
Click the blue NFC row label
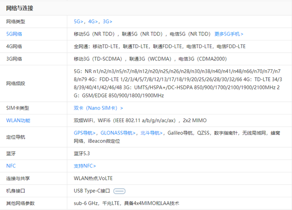coord(11,166)
